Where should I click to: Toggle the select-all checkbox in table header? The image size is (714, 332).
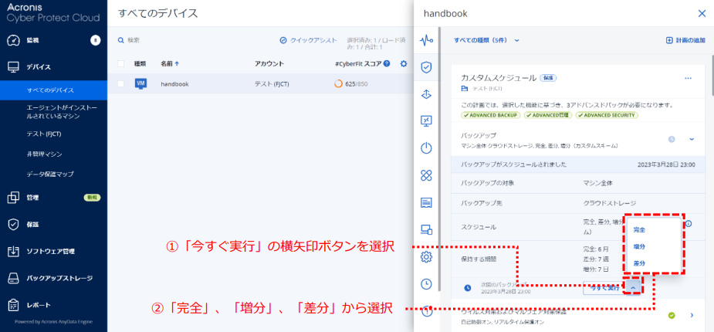[120, 63]
